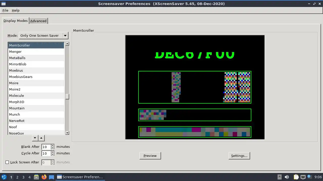Screen dimensions: 323x181
Task: Launch the file manager from the panel
Action: [x=36, y=177]
